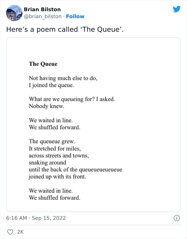The height and width of the screenshot is (239, 187).
Task: Open the timestamp Sep 15, 2022
Action: (x=50, y=218)
